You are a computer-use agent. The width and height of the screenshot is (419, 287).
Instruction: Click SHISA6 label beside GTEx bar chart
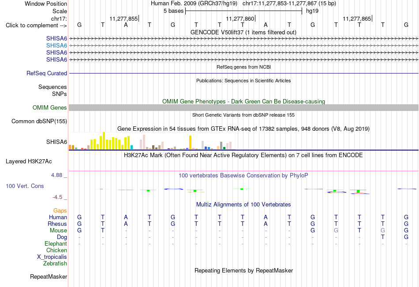(56, 142)
